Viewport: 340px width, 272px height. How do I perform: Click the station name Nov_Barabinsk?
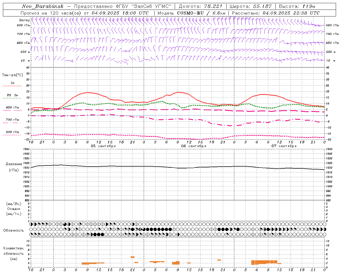pos(43,6)
